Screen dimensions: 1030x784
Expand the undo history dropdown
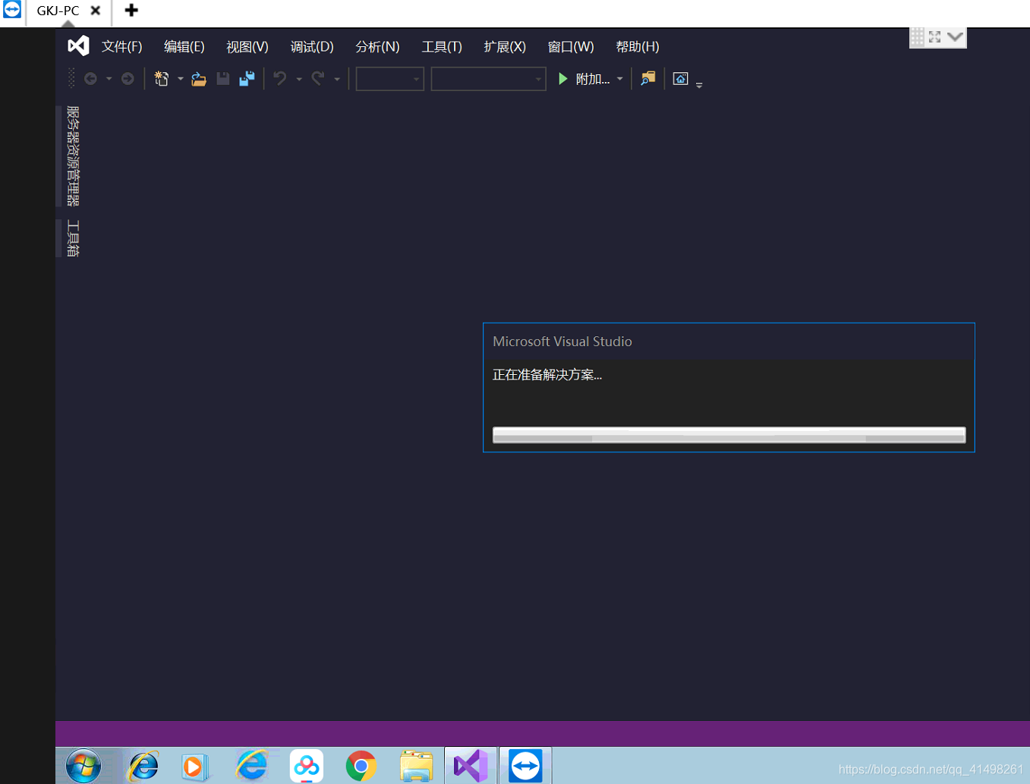point(299,79)
